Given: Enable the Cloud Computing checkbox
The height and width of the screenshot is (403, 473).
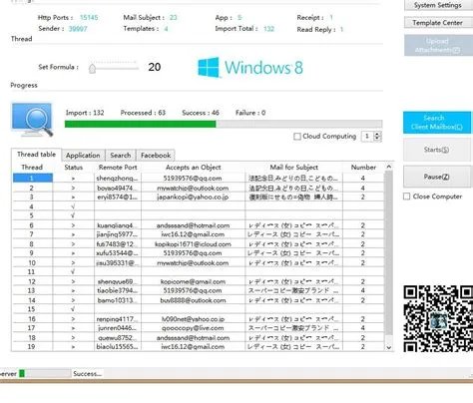Looking at the screenshot, I should click(x=297, y=137).
